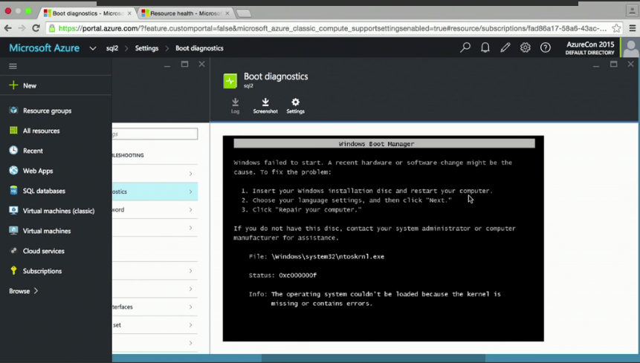The width and height of the screenshot is (640, 363).
Task: Go back in browser history
Action: (7, 28)
